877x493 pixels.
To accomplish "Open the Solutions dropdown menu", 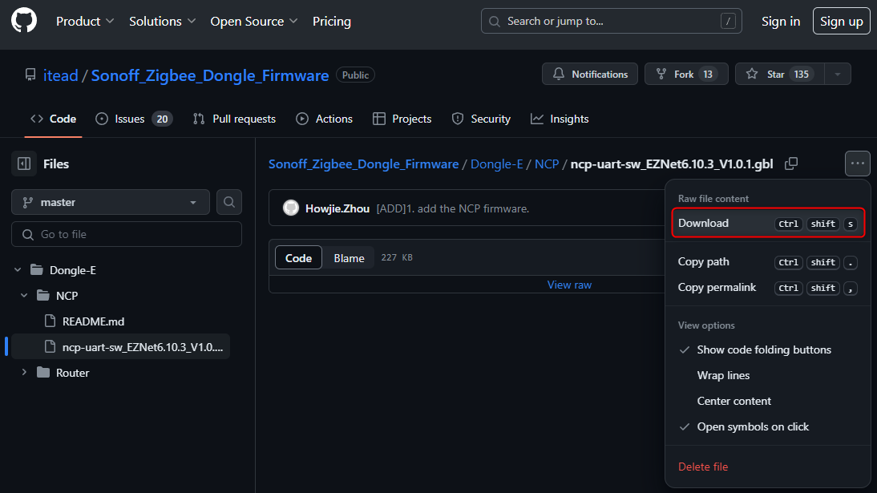I will 162,22.
